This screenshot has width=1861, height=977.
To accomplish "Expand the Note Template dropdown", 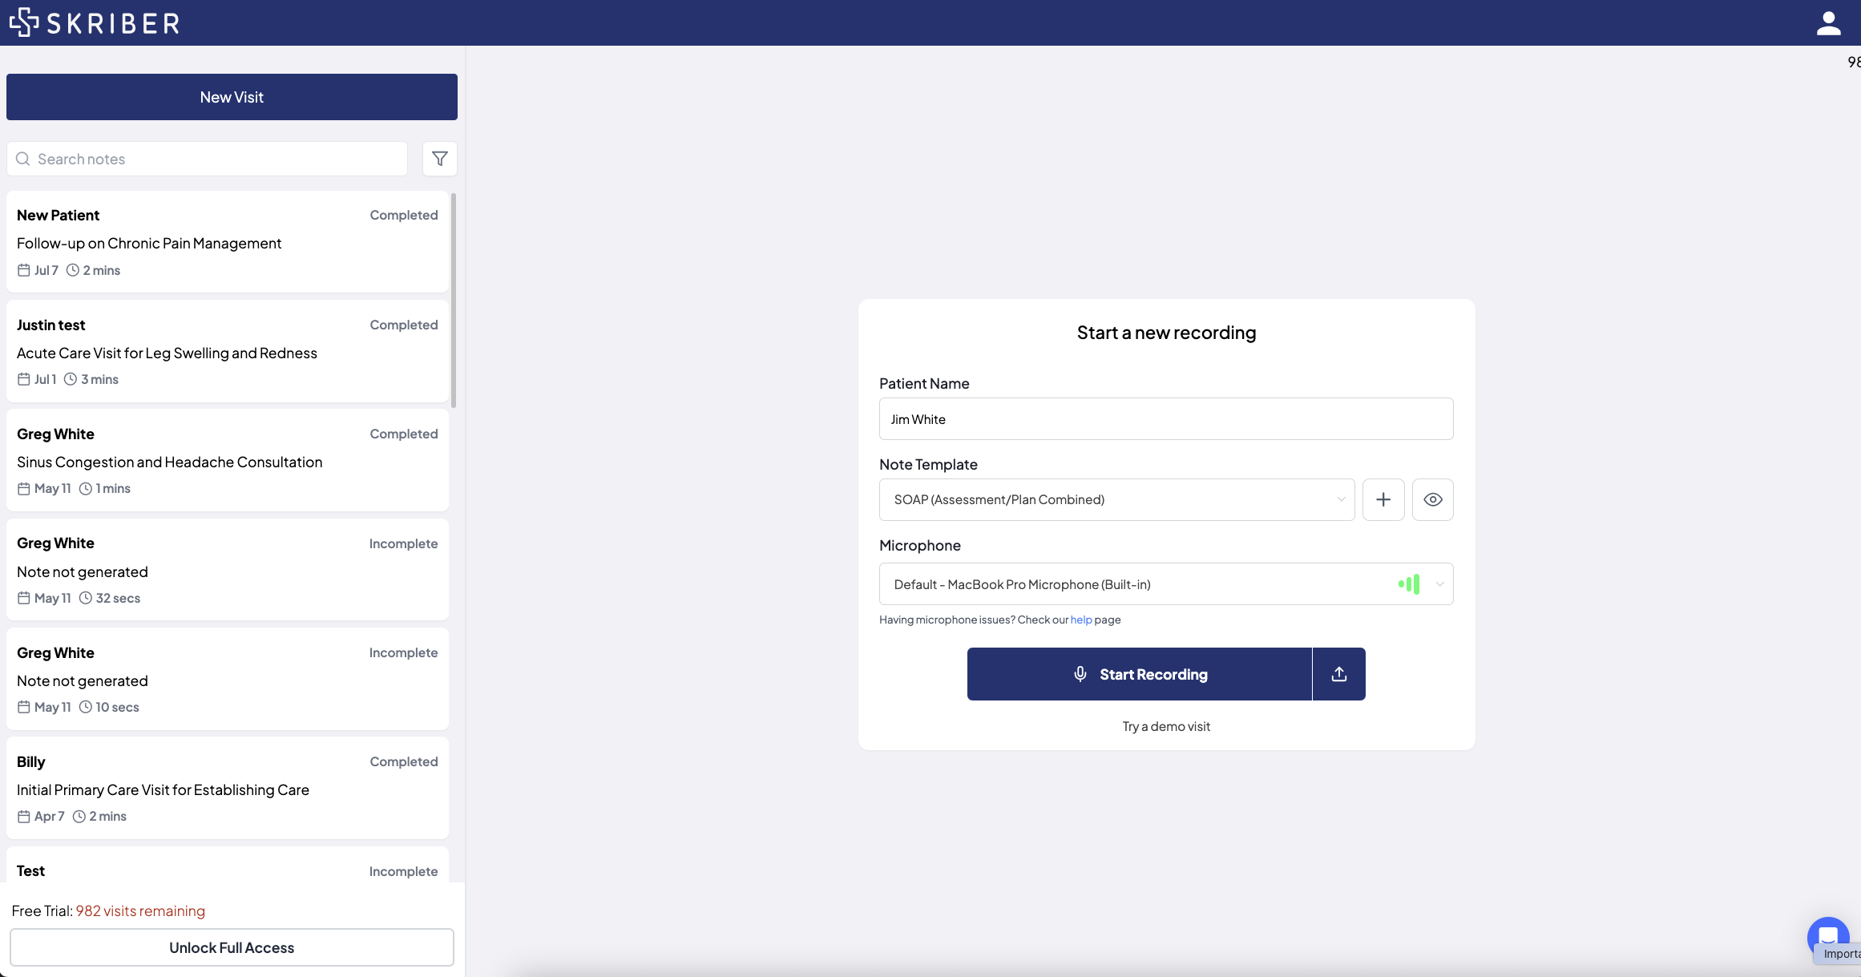I will 1116,499.
